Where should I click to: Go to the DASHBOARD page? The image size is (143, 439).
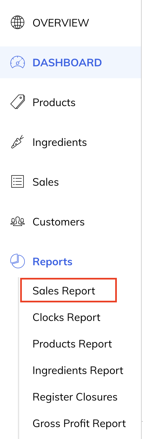pyautogui.click(x=67, y=63)
